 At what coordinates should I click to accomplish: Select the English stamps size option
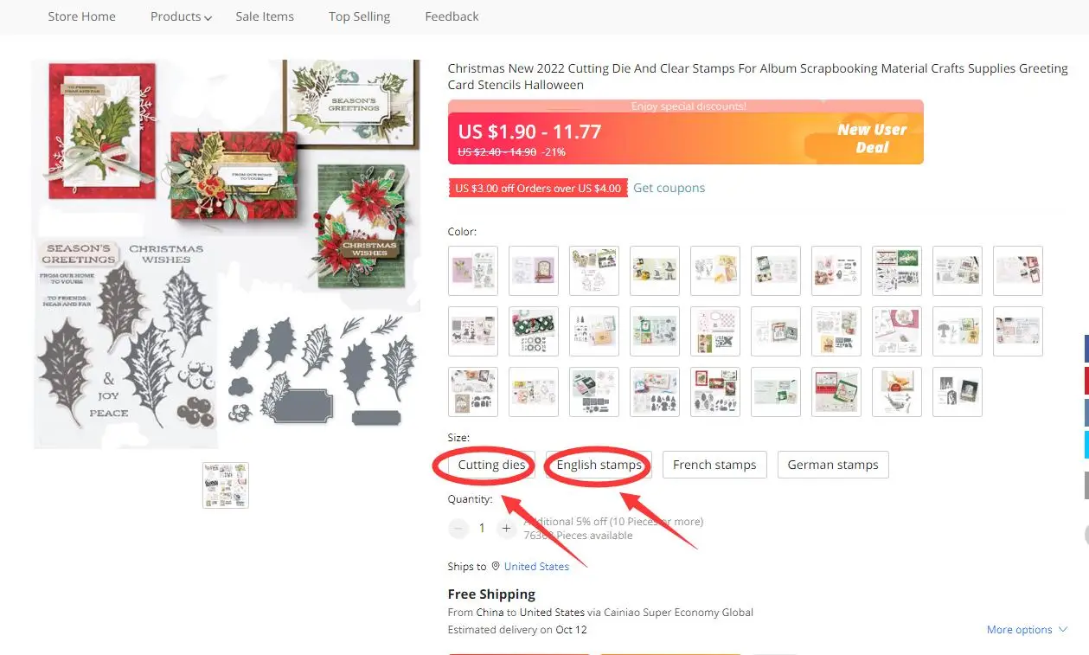(x=599, y=465)
